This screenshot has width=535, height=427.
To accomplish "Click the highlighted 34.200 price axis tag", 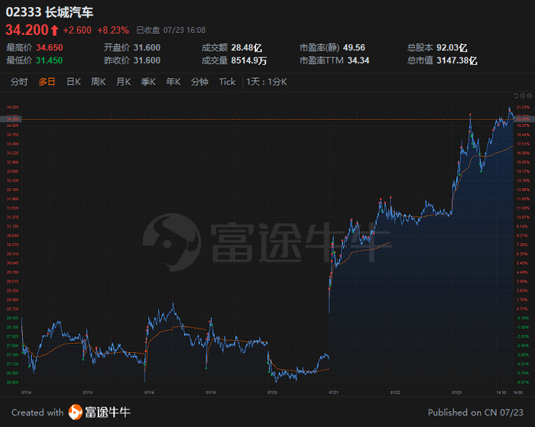I will (x=11, y=119).
